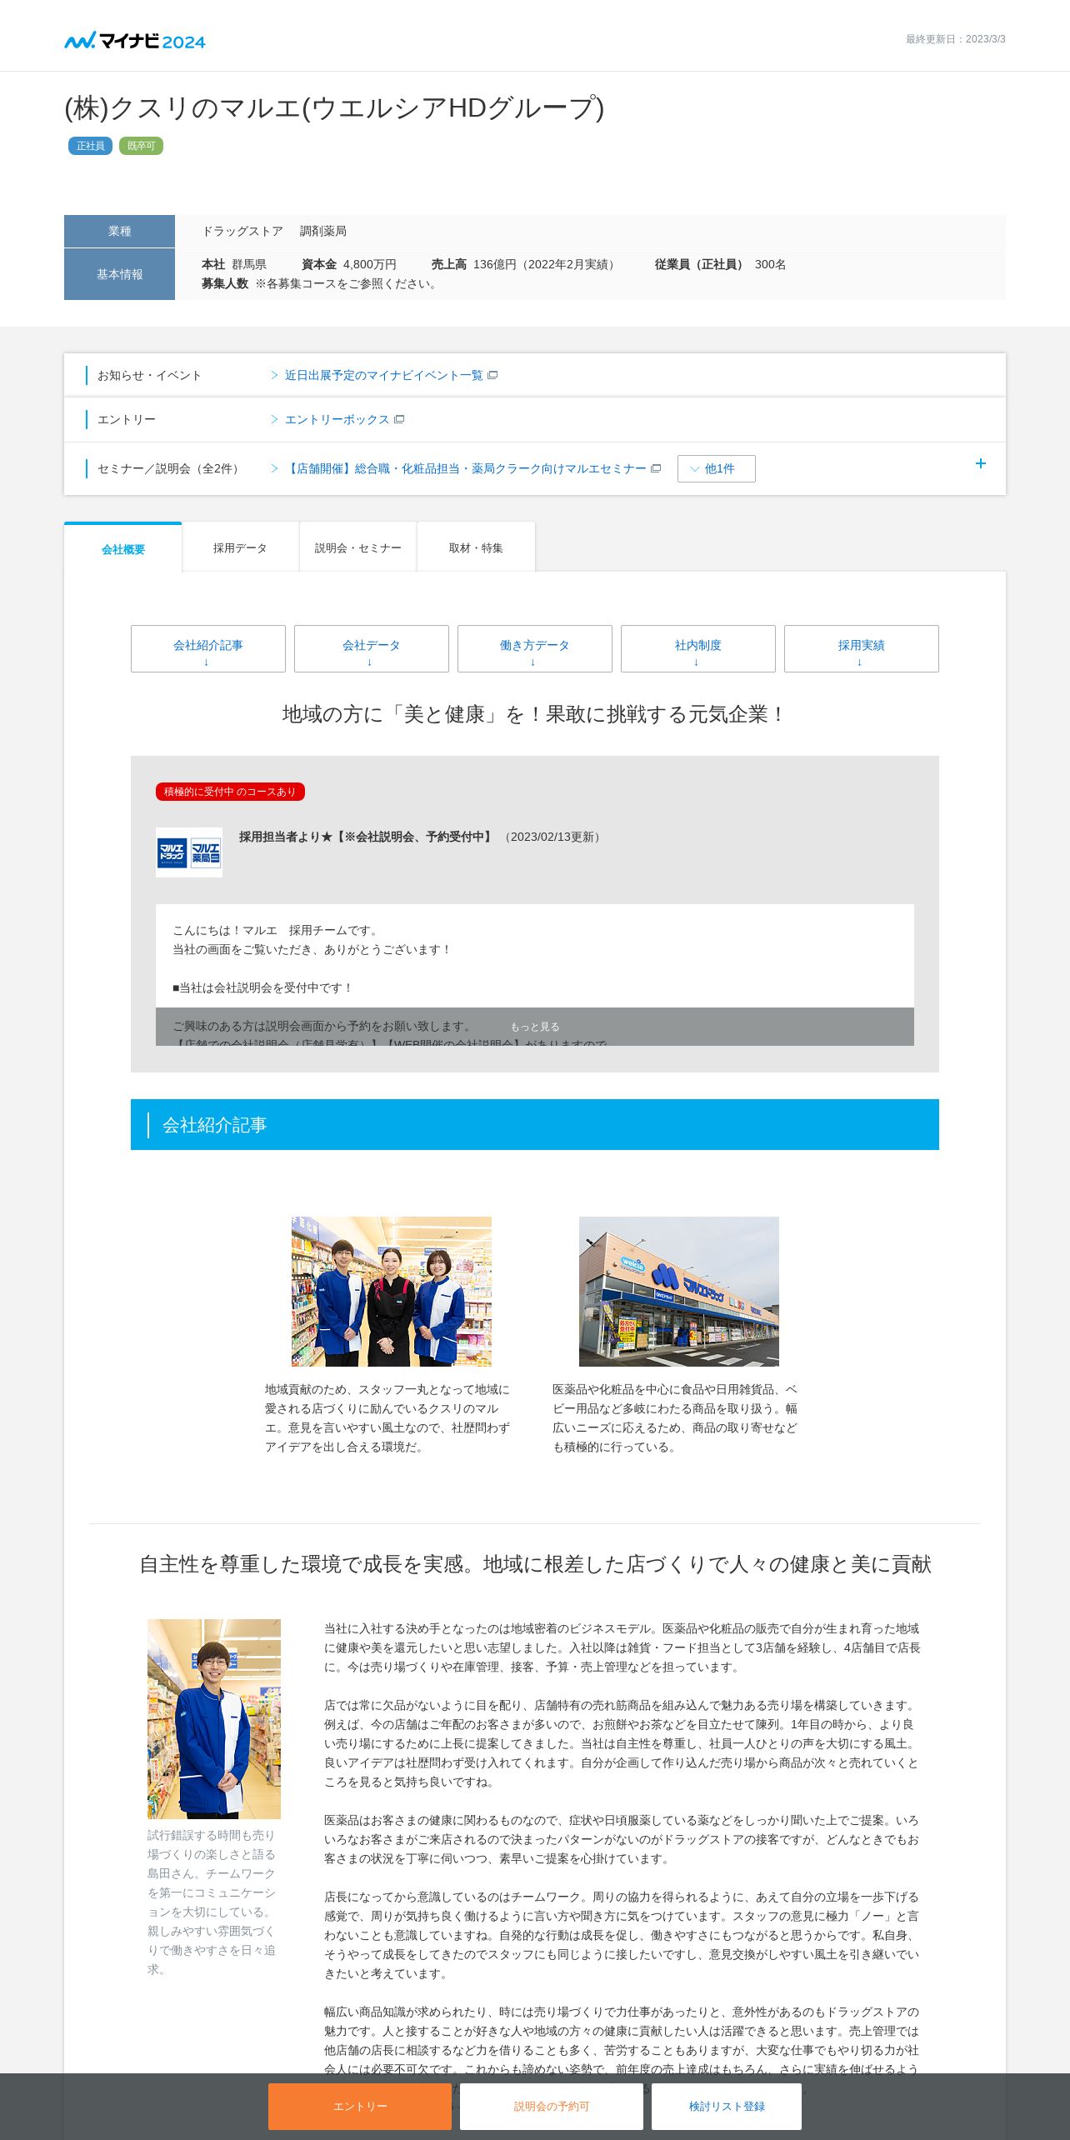
Task: Click 説明会の予約可 button
Action: point(552,2106)
